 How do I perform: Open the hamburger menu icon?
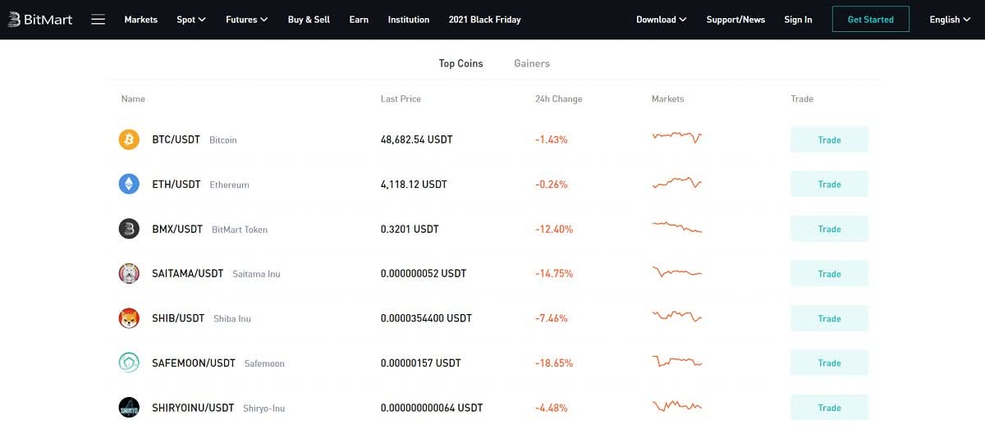98,20
